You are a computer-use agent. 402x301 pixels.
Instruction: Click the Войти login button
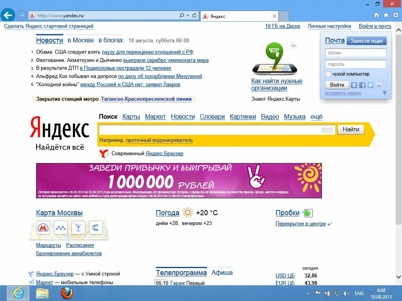[x=337, y=85]
